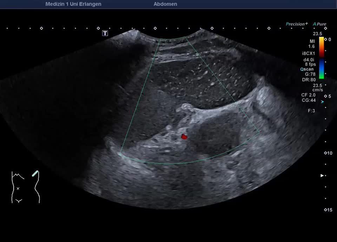Click the CG:44 color gain value
Image resolution: width=337 pixels, height=242 pixels.
tap(309, 100)
